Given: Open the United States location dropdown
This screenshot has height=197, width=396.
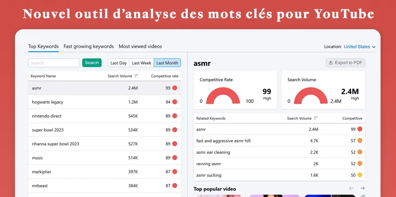Looking at the screenshot, I should pos(359,47).
